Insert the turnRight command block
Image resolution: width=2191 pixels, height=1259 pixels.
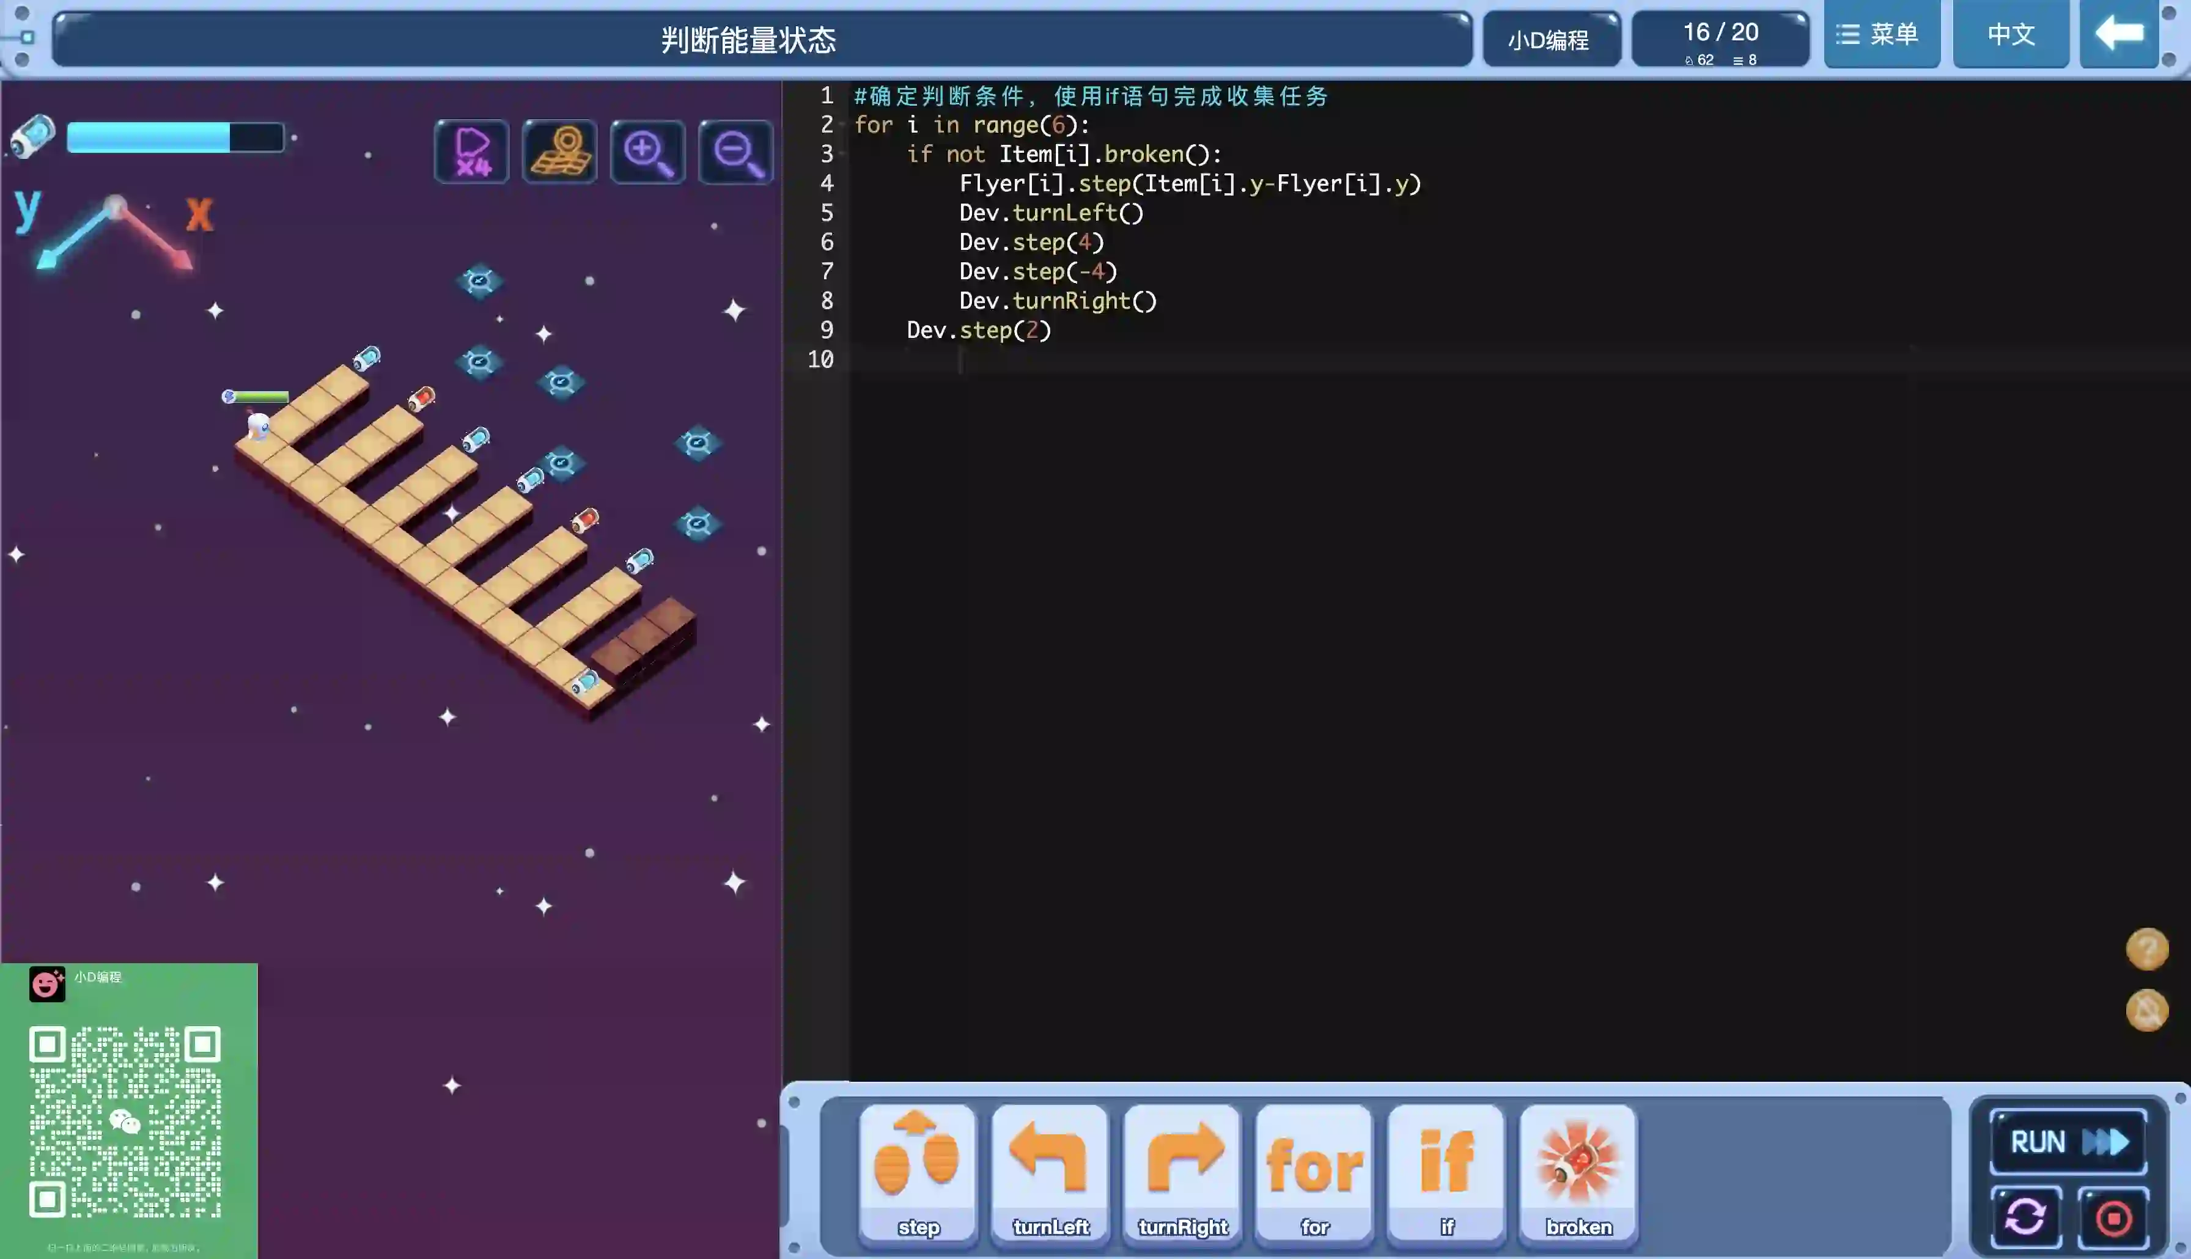coord(1182,1172)
